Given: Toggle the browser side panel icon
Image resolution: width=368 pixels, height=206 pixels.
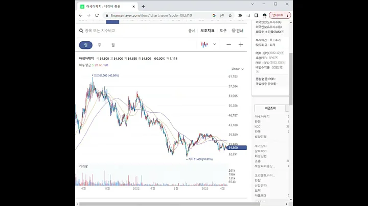Looking at the screenshot, I should [x=256, y=15].
